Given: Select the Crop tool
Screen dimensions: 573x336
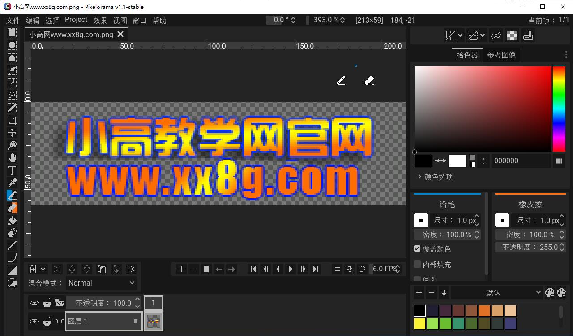Looking at the screenshot, I should point(12,120).
